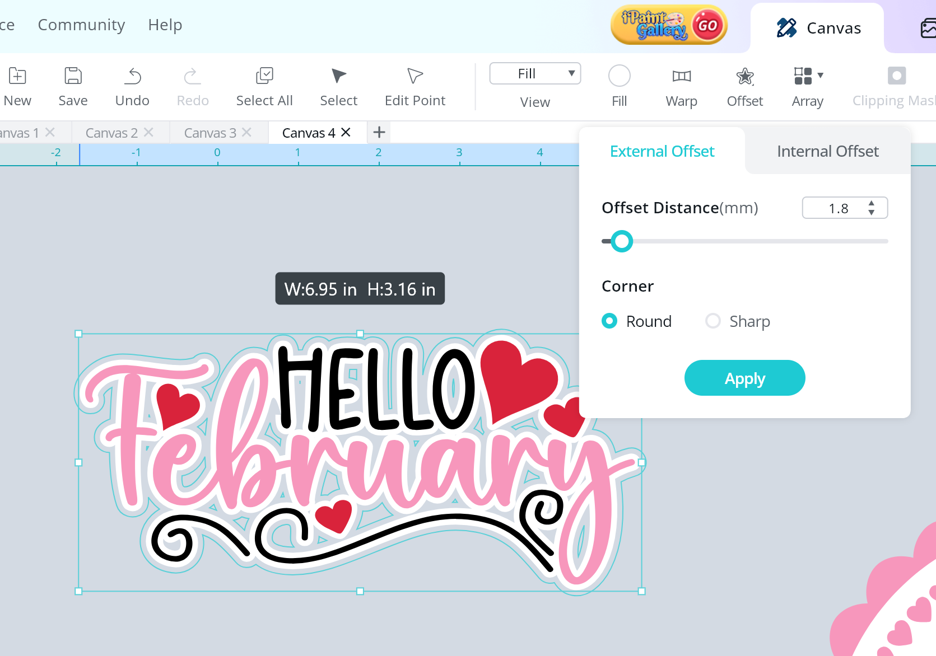
Task: Expand the Array dropdown arrow
Action: (821, 75)
